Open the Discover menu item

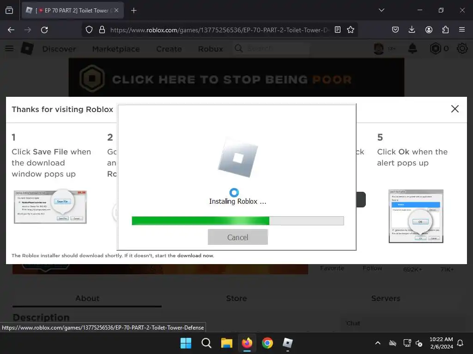pos(59,49)
